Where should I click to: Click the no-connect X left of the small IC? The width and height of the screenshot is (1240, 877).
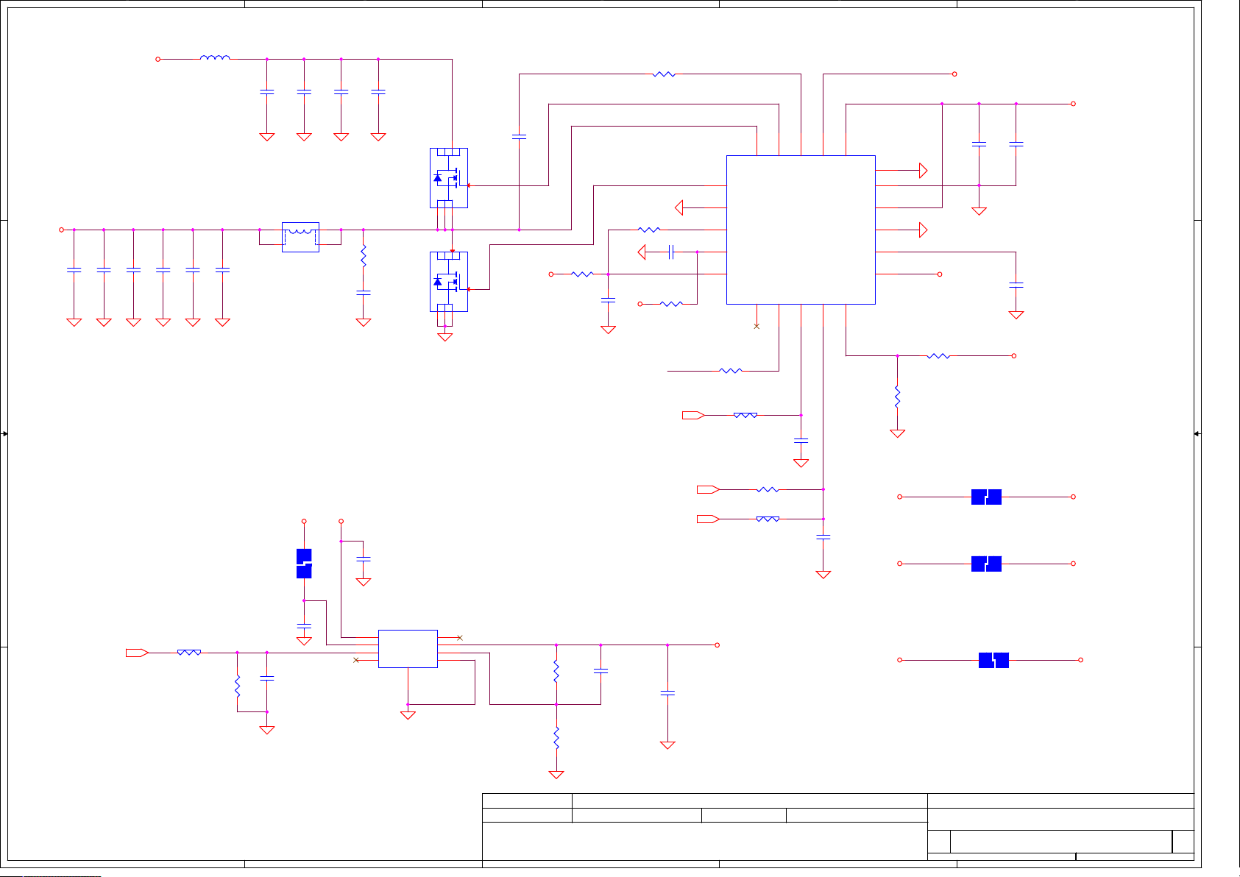pyautogui.click(x=356, y=660)
